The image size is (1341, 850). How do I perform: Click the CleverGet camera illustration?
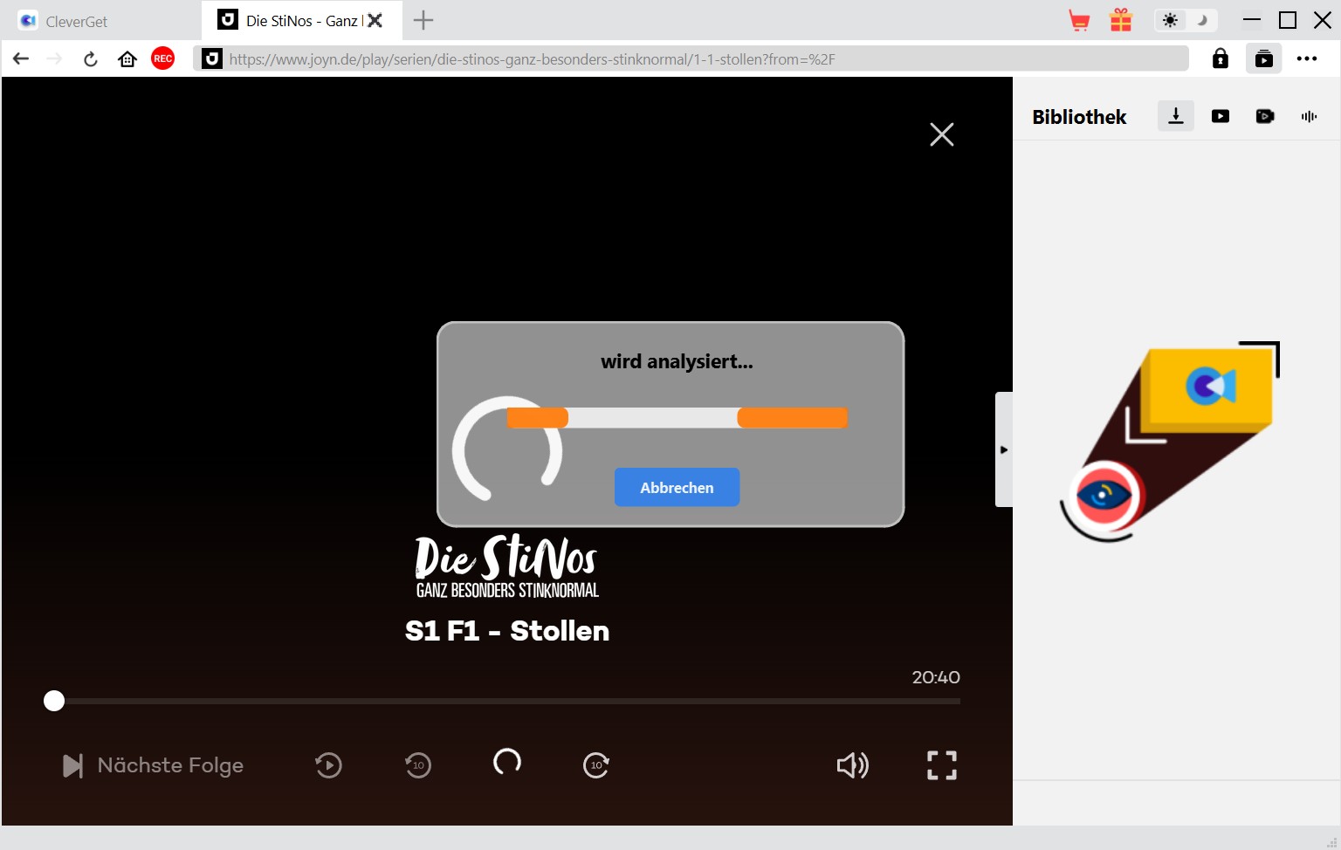(1170, 441)
